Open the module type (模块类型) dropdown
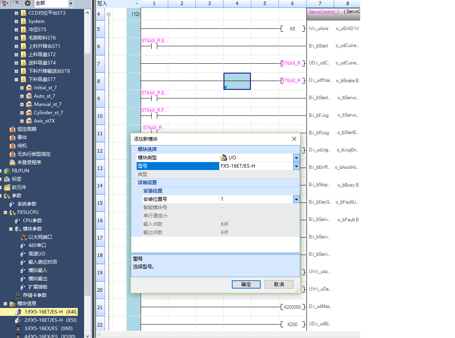The width and height of the screenshot is (455, 338). click(296, 158)
